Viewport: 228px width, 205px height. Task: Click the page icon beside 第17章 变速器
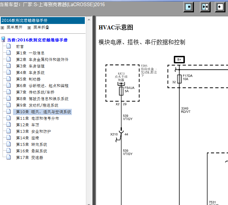[x=9, y=157]
